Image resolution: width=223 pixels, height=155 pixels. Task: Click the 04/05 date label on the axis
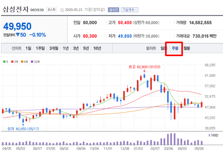tap(7, 149)
